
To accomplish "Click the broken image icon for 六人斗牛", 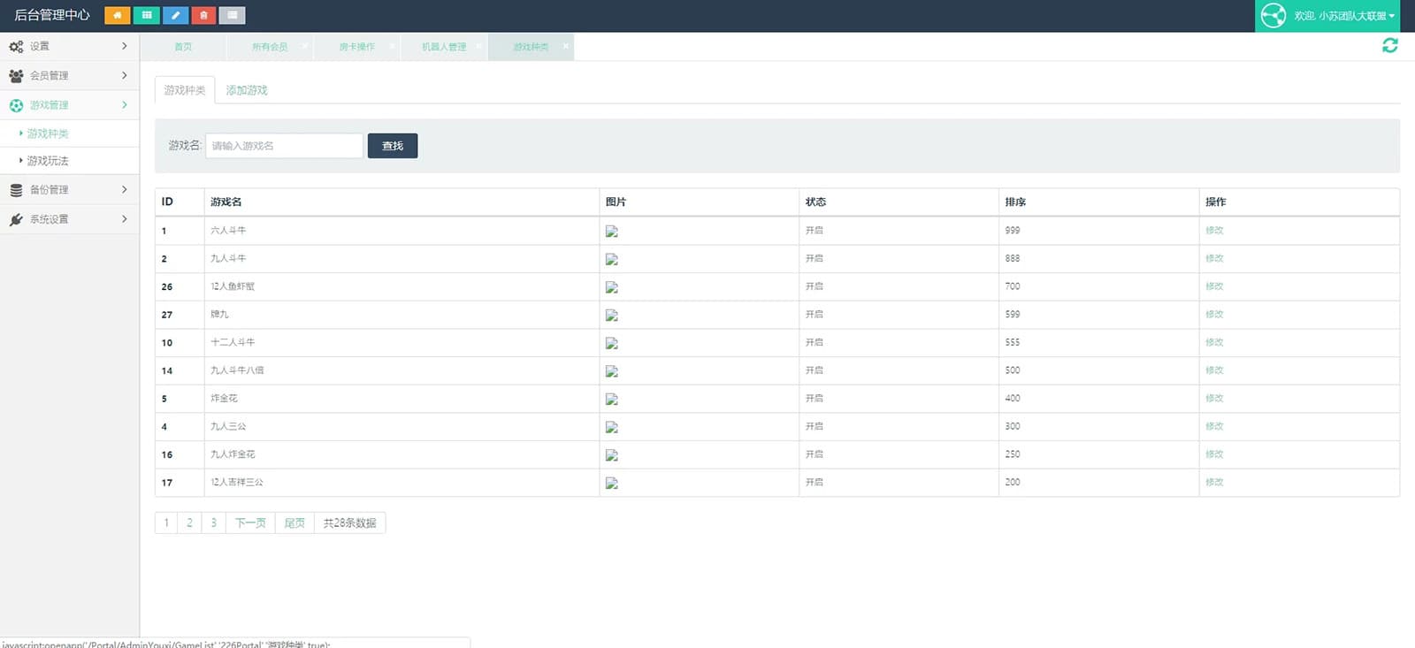I will click(x=611, y=232).
